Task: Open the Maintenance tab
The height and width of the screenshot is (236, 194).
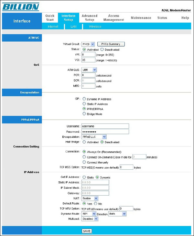Action: coord(141,18)
